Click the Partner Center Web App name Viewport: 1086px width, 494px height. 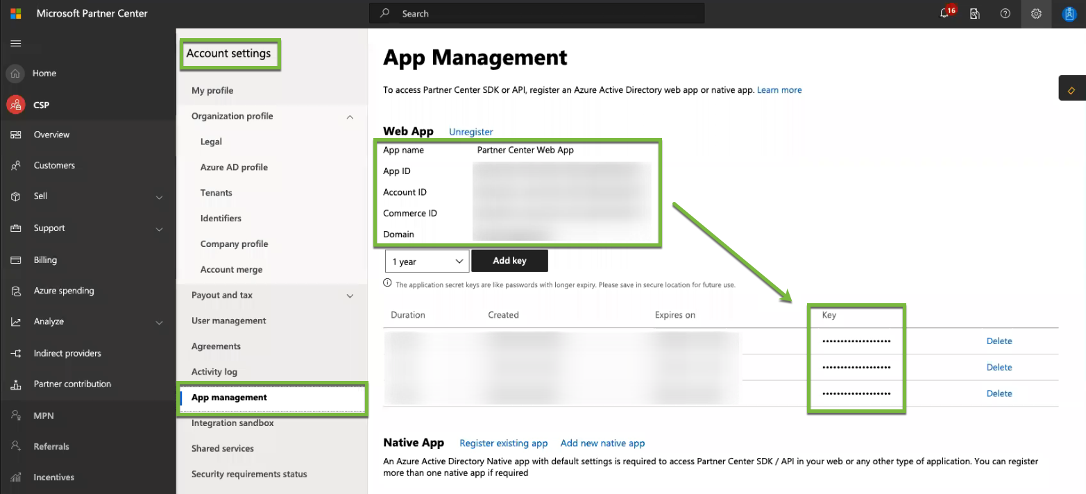tap(525, 150)
